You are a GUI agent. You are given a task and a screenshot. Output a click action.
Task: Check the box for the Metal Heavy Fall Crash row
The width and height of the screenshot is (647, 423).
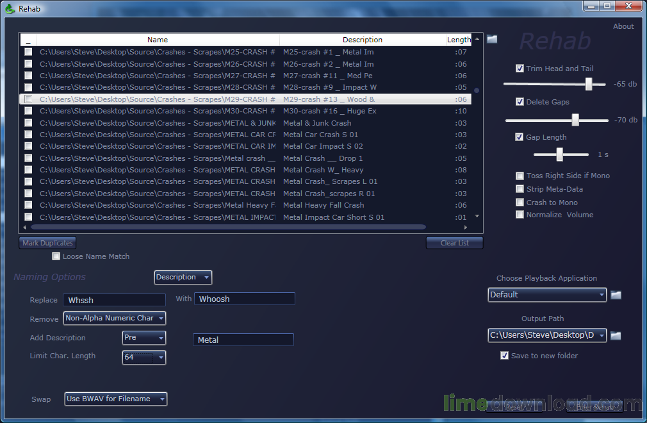pos(28,205)
